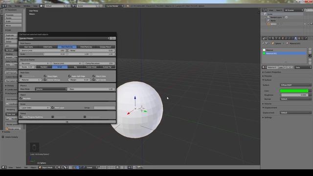Open the Displacement Default dropdown
Image resolution: width=313 pixels, height=176 pixels.
(x=295, y=112)
